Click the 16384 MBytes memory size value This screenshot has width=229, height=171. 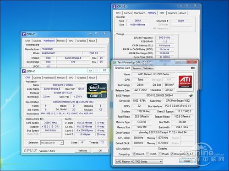(x=137, y=25)
